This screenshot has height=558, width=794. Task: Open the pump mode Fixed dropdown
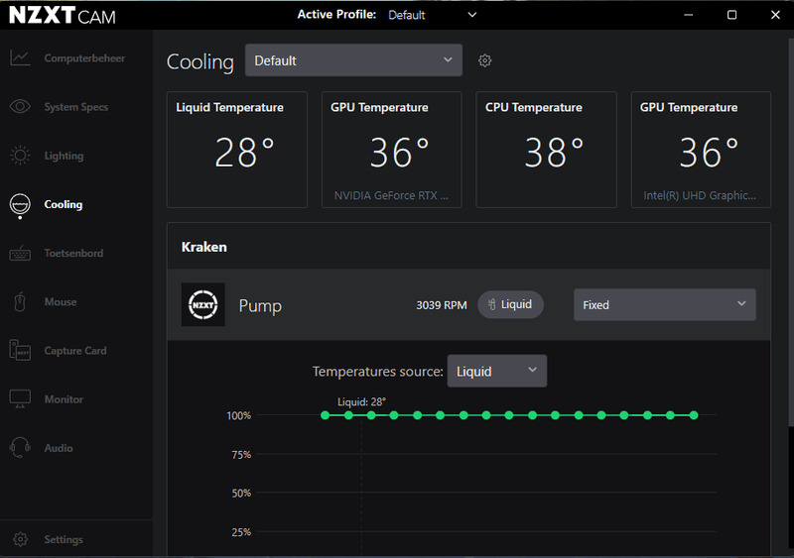[664, 304]
